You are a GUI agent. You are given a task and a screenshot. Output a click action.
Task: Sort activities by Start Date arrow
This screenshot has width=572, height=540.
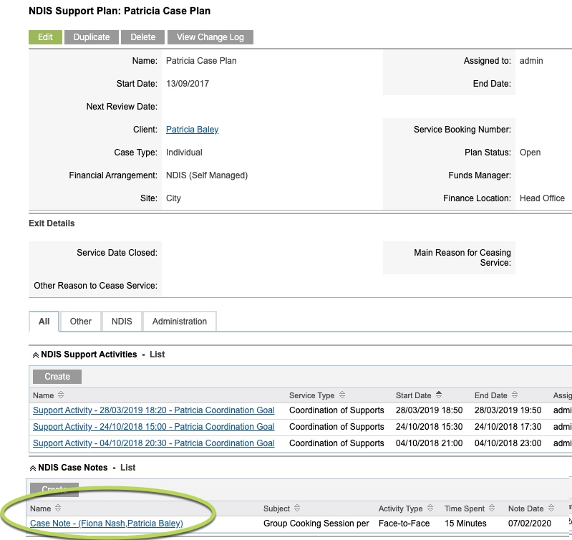click(x=439, y=395)
